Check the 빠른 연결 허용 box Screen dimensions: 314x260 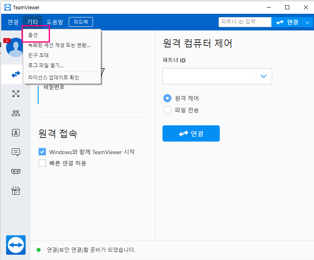tap(42, 163)
